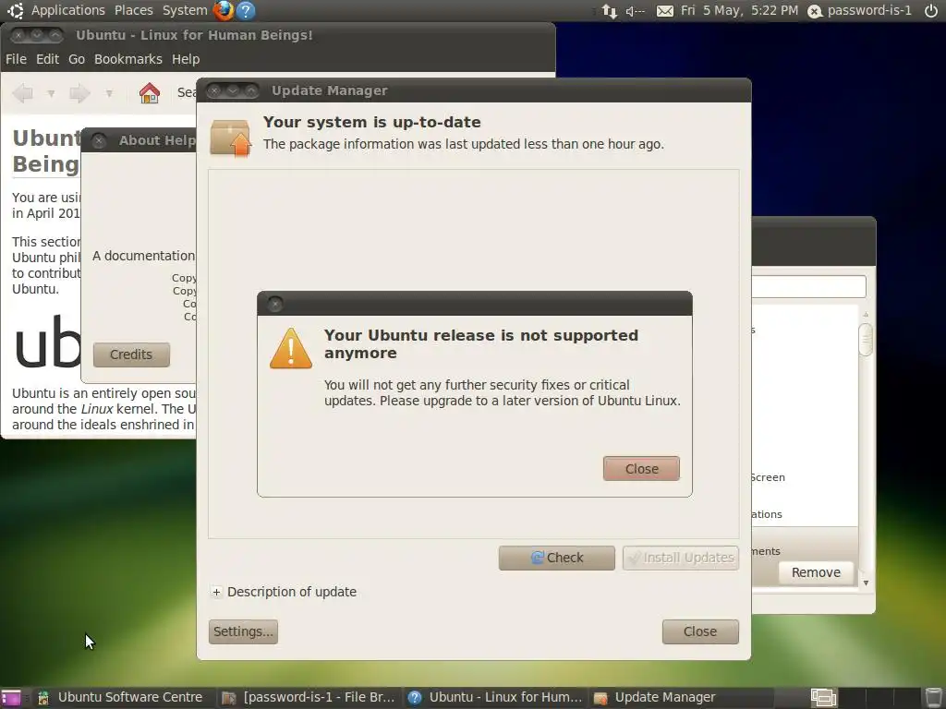
Task: Click the power/shutdown icon in top panel
Action: [x=931, y=10]
